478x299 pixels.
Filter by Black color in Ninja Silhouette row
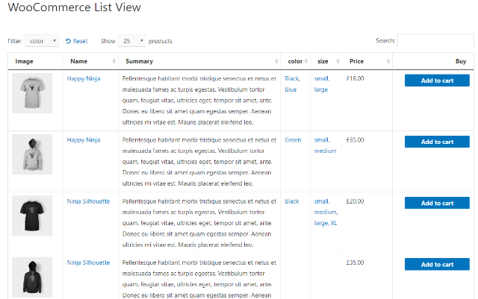pyautogui.click(x=292, y=201)
